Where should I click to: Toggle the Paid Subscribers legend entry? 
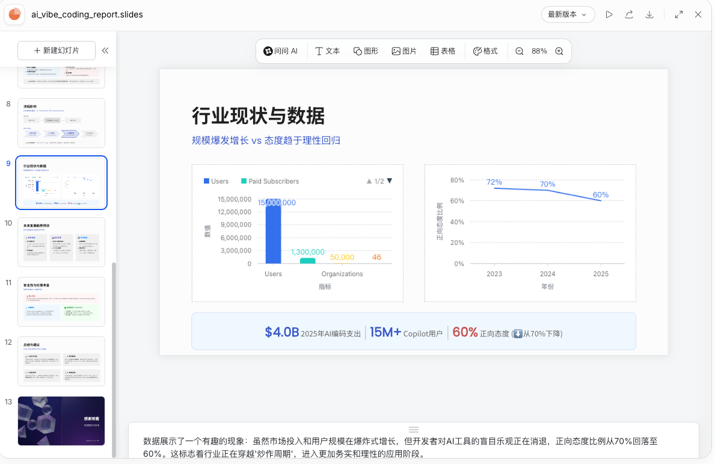[270, 181]
